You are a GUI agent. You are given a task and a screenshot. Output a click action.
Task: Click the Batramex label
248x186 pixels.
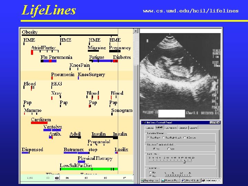[74, 149]
